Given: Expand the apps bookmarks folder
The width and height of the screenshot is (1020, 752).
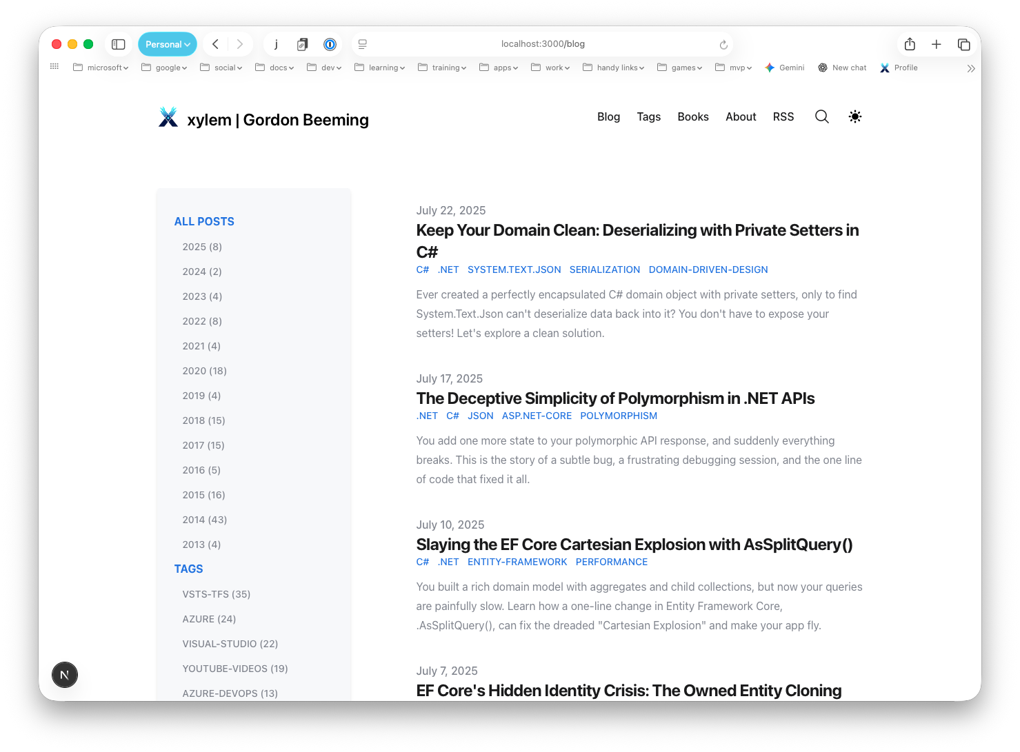Looking at the screenshot, I should [x=499, y=68].
